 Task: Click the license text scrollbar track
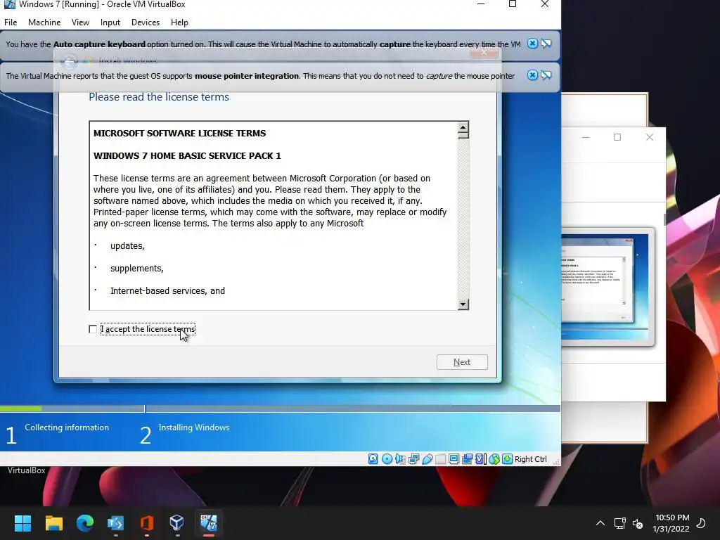[x=463, y=218]
